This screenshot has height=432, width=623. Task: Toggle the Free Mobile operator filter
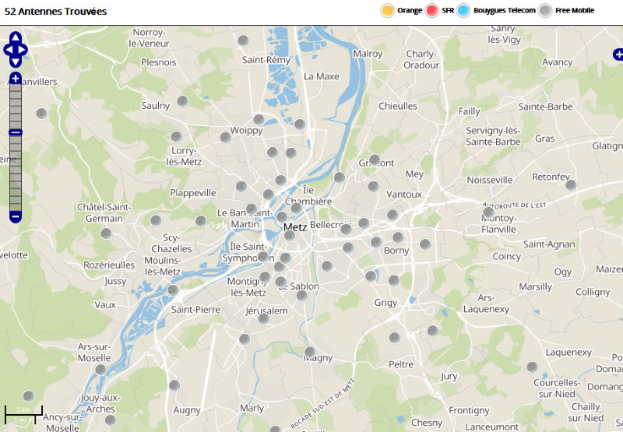coord(546,10)
